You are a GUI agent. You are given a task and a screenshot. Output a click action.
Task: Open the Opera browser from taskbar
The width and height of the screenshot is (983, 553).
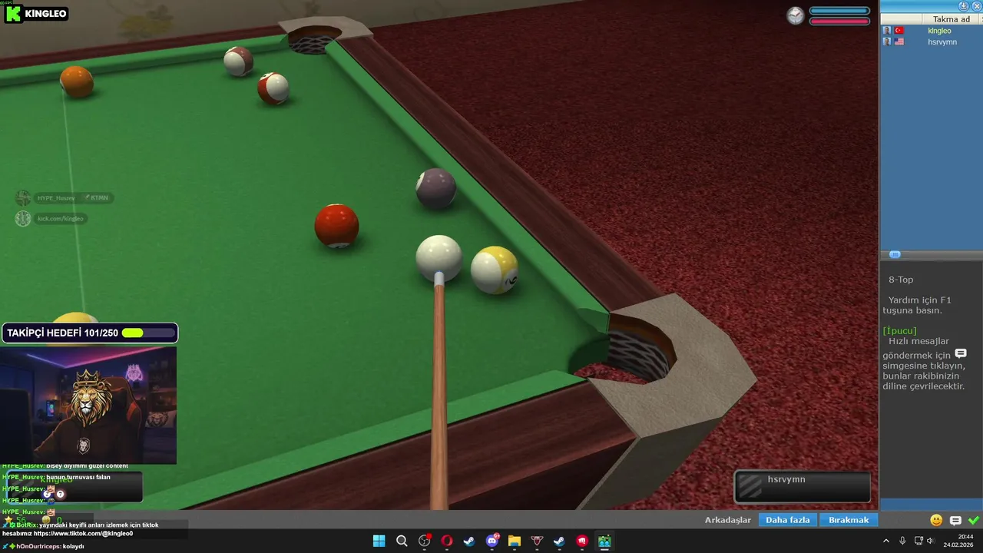click(x=446, y=541)
